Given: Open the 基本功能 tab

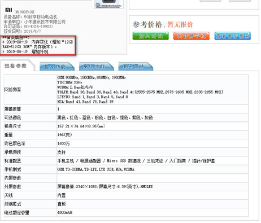Looking at the screenshot, I should tap(56, 67).
